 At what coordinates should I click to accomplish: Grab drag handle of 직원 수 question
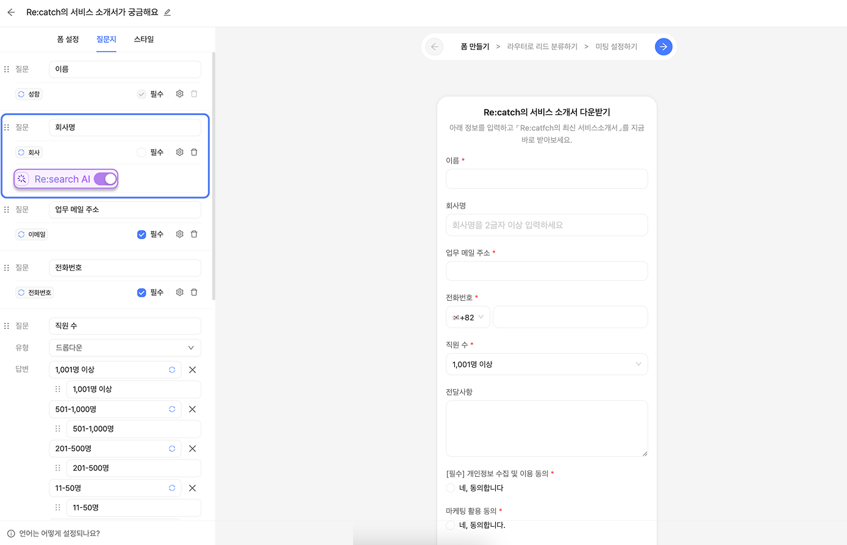pos(7,326)
